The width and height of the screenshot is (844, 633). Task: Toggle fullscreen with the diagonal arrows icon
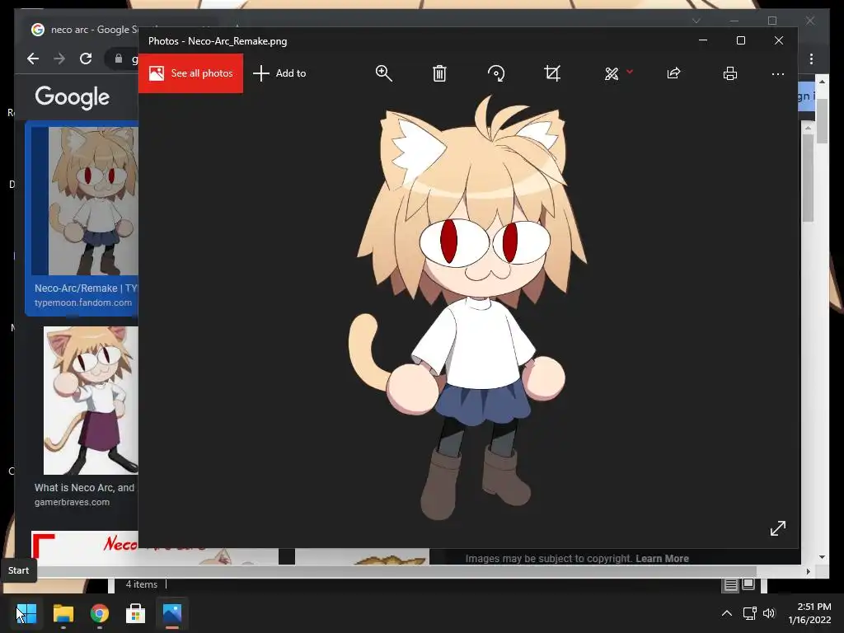coord(778,528)
